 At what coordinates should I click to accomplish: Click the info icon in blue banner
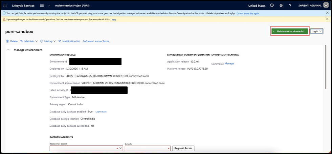point(4,13)
